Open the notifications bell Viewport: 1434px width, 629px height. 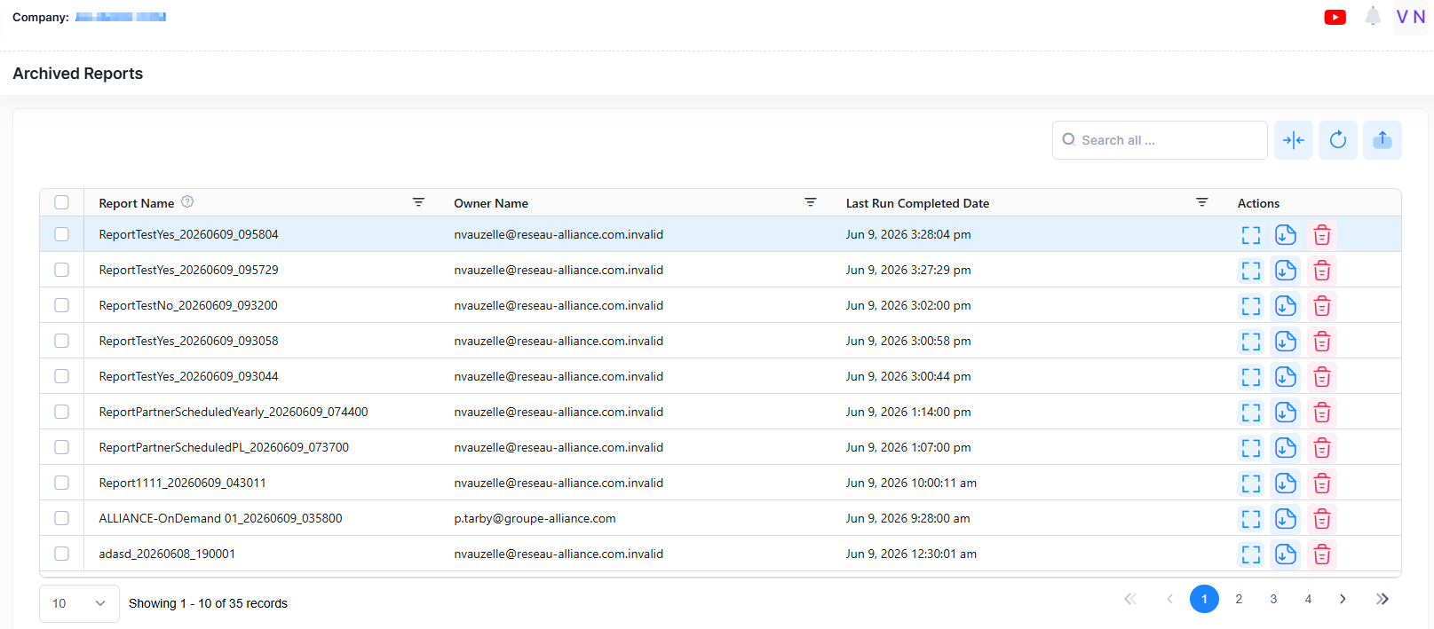tap(1373, 16)
